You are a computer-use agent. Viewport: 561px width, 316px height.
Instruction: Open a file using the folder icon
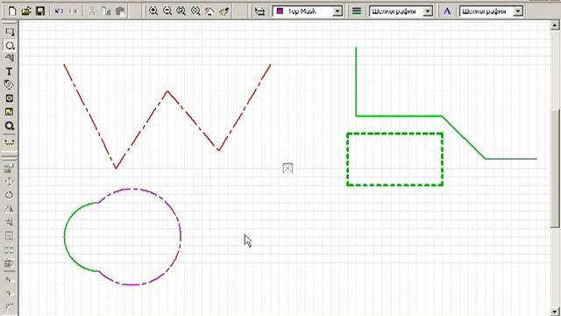click(x=26, y=11)
